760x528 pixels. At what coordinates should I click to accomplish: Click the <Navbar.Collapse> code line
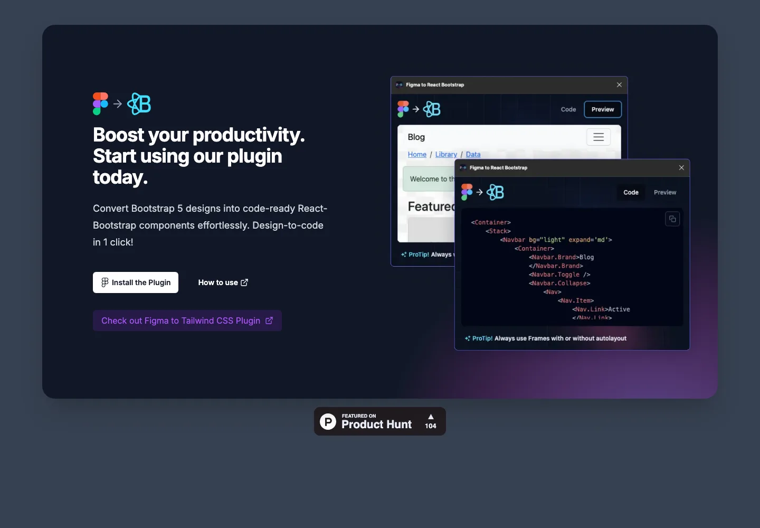[x=559, y=283]
